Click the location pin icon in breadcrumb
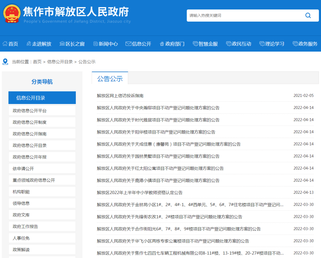 click(x=5, y=62)
